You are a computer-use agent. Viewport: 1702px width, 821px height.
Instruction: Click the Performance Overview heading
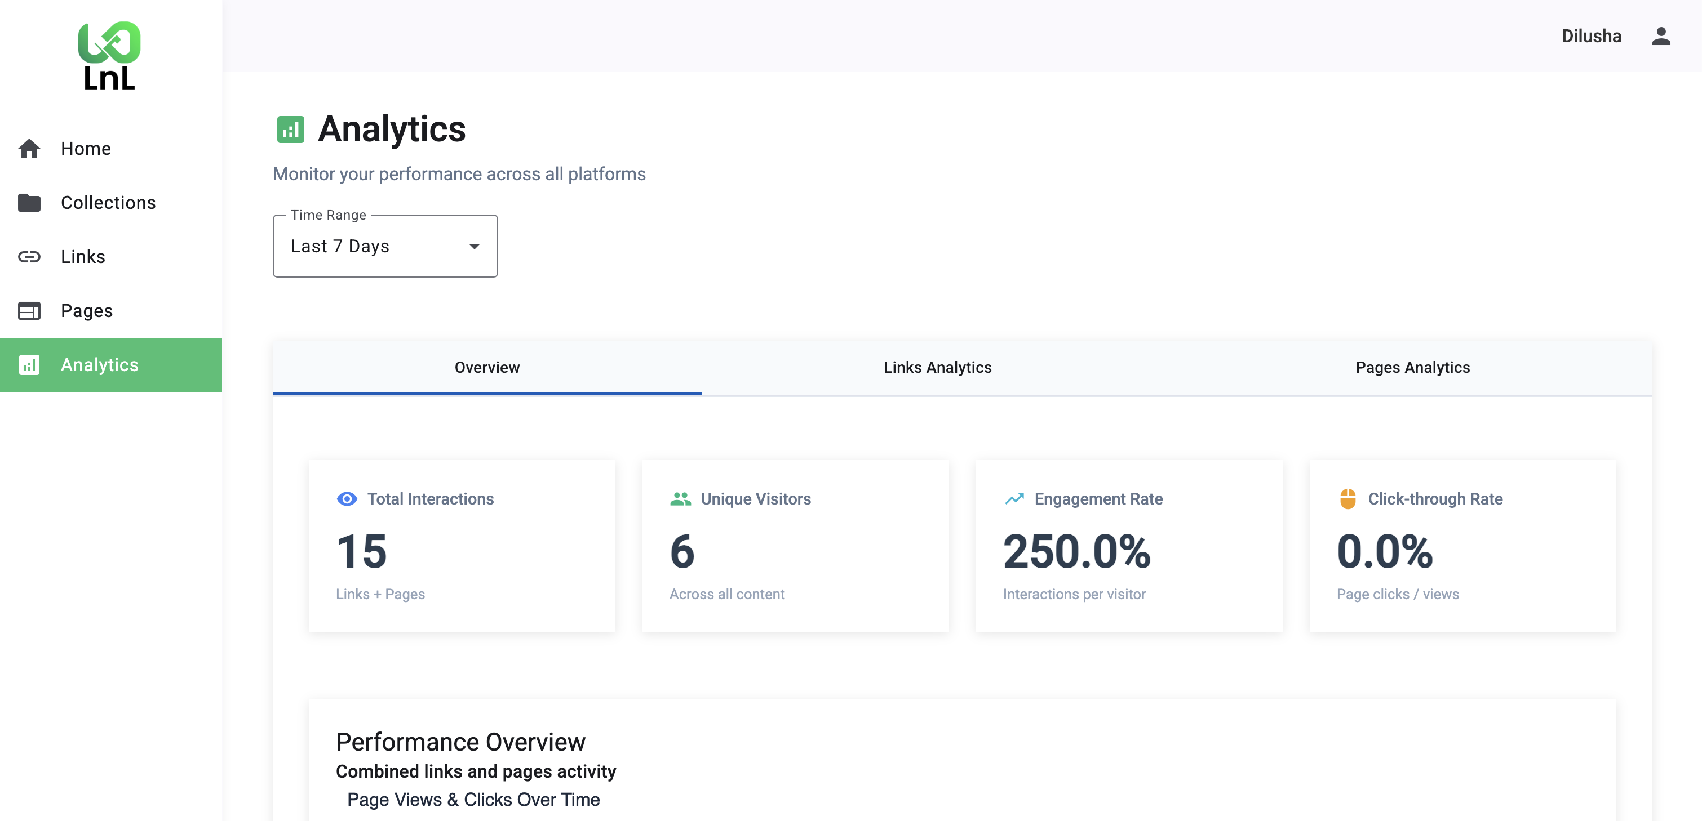coord(460,742)
